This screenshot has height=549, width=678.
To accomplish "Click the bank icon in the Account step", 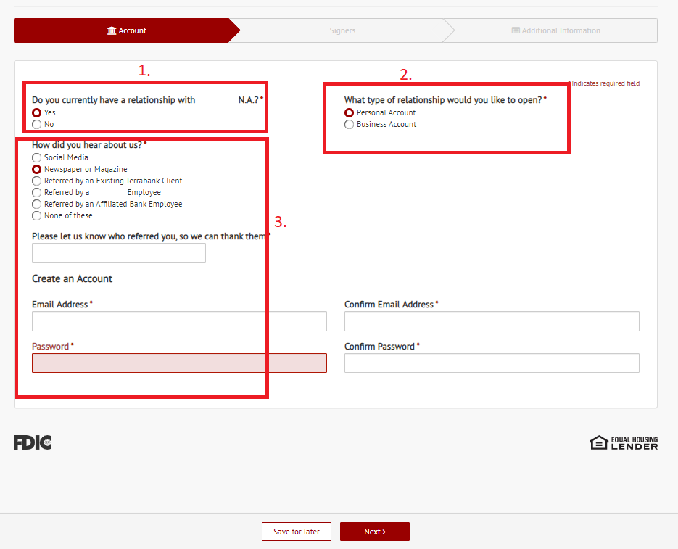I will pos(112,30).
